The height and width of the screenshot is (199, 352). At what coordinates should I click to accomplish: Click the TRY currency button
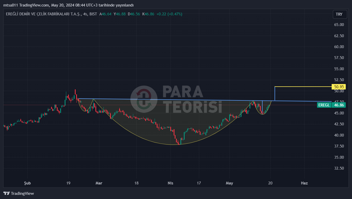(340, 14)
